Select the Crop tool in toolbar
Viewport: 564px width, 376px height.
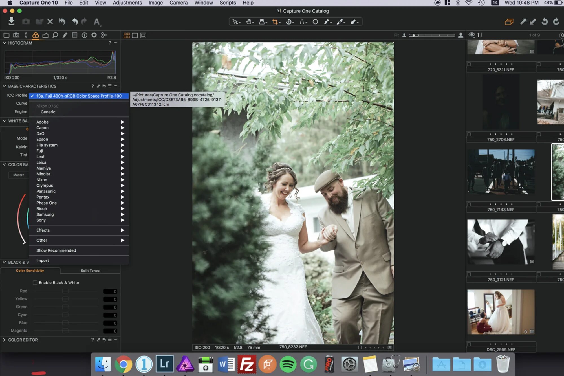point(275,22)
